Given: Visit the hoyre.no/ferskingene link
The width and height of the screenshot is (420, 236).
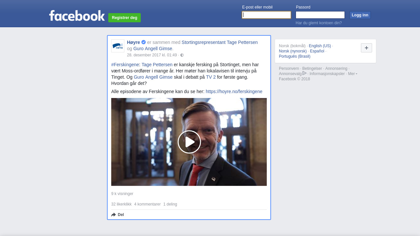Looking at the screenshot, I should [x=234, y=91].
